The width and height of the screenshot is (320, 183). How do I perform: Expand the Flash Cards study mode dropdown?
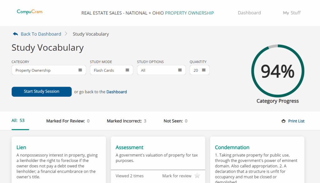(x=111, y=70)
